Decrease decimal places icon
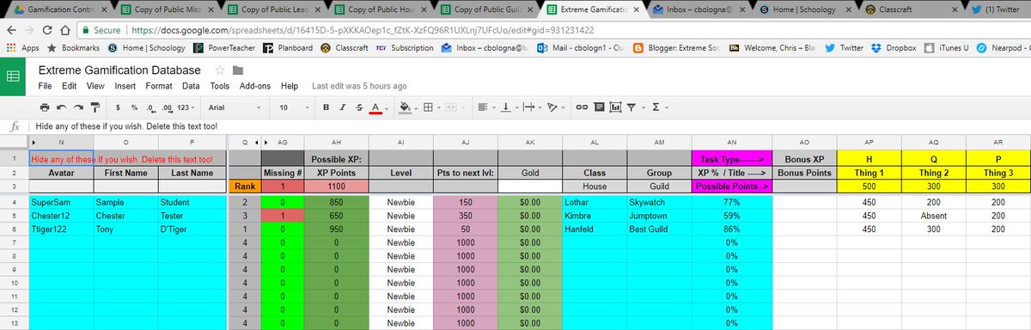Screen dimensions: 1031x330 151,107
